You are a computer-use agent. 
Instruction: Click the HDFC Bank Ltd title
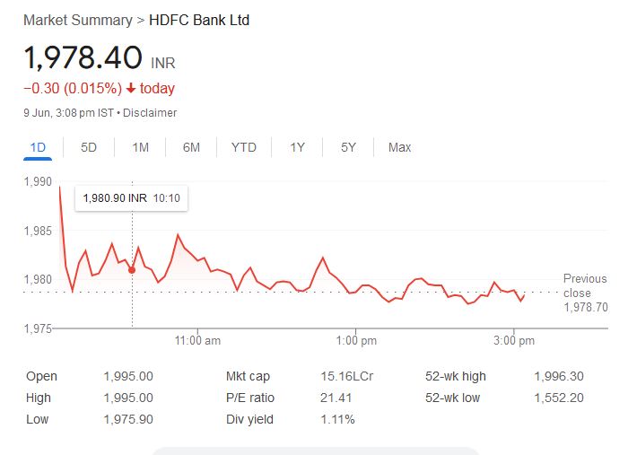coord(199,20)
